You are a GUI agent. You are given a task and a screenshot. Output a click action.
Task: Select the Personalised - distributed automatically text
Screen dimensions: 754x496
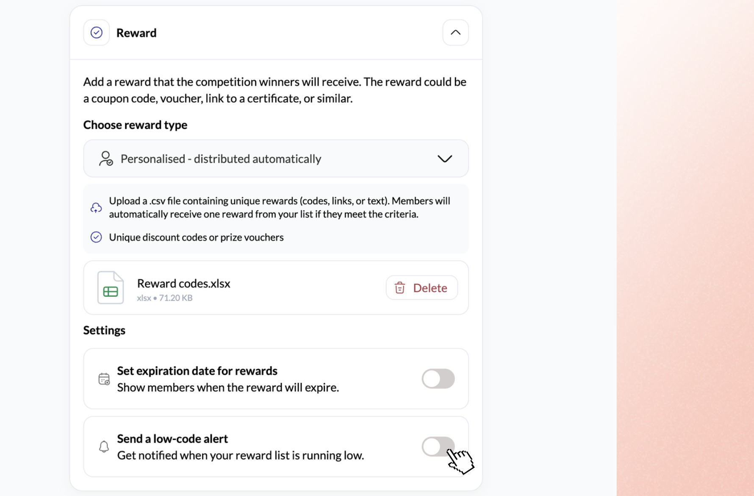tap(221, 159)
